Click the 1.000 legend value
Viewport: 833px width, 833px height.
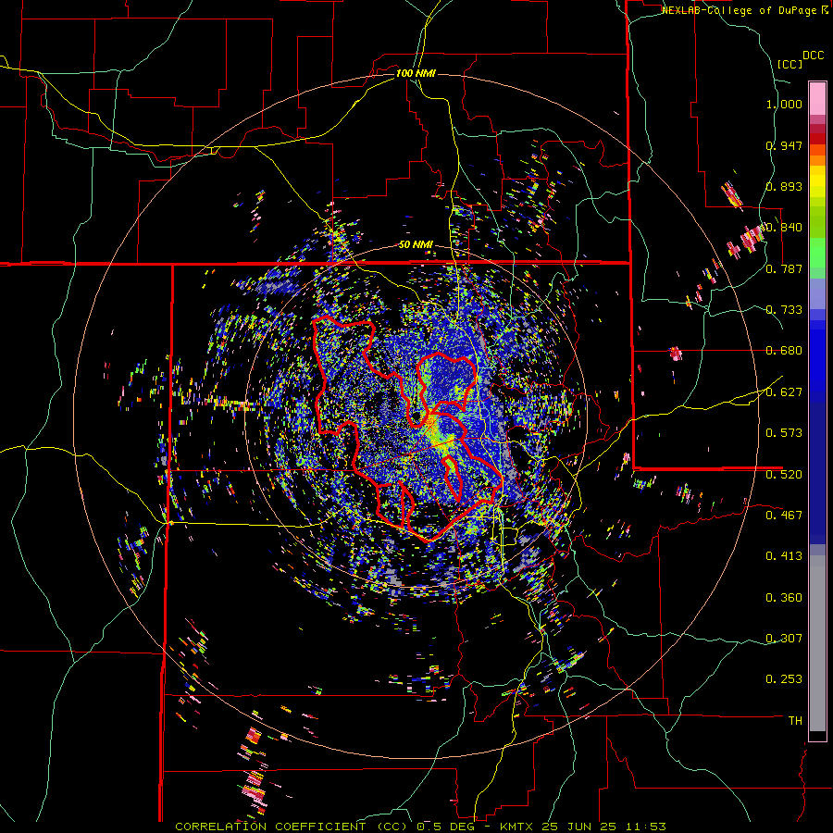coord(784,104)
